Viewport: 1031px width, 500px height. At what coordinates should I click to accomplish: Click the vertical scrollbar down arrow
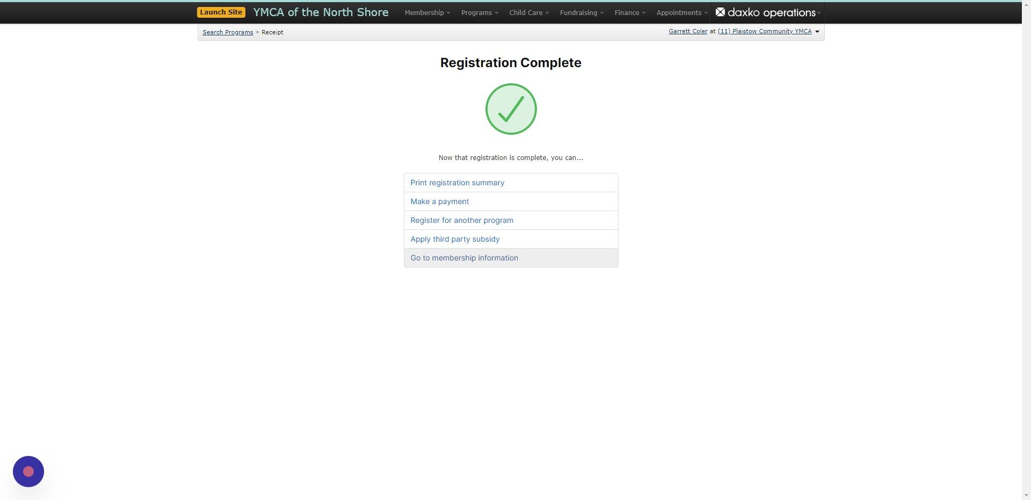1026,495
